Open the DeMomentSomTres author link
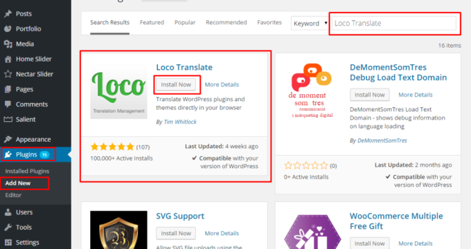Screen dimensions: 471x249 382,140
